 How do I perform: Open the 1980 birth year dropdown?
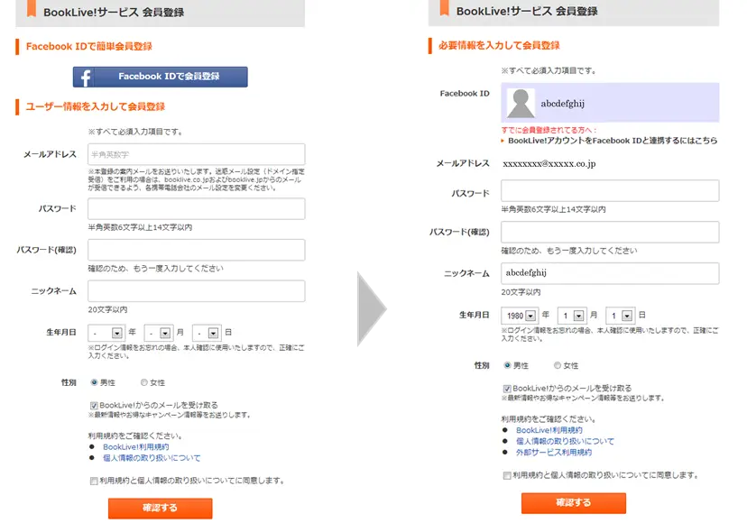pyautogui.click(x=520, y=316)
